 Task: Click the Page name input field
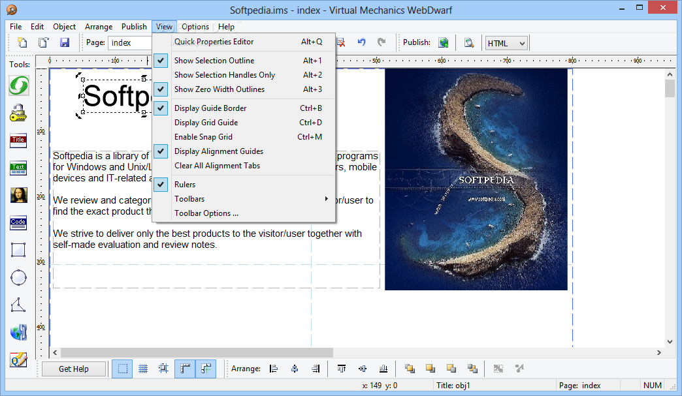(130, 42)
